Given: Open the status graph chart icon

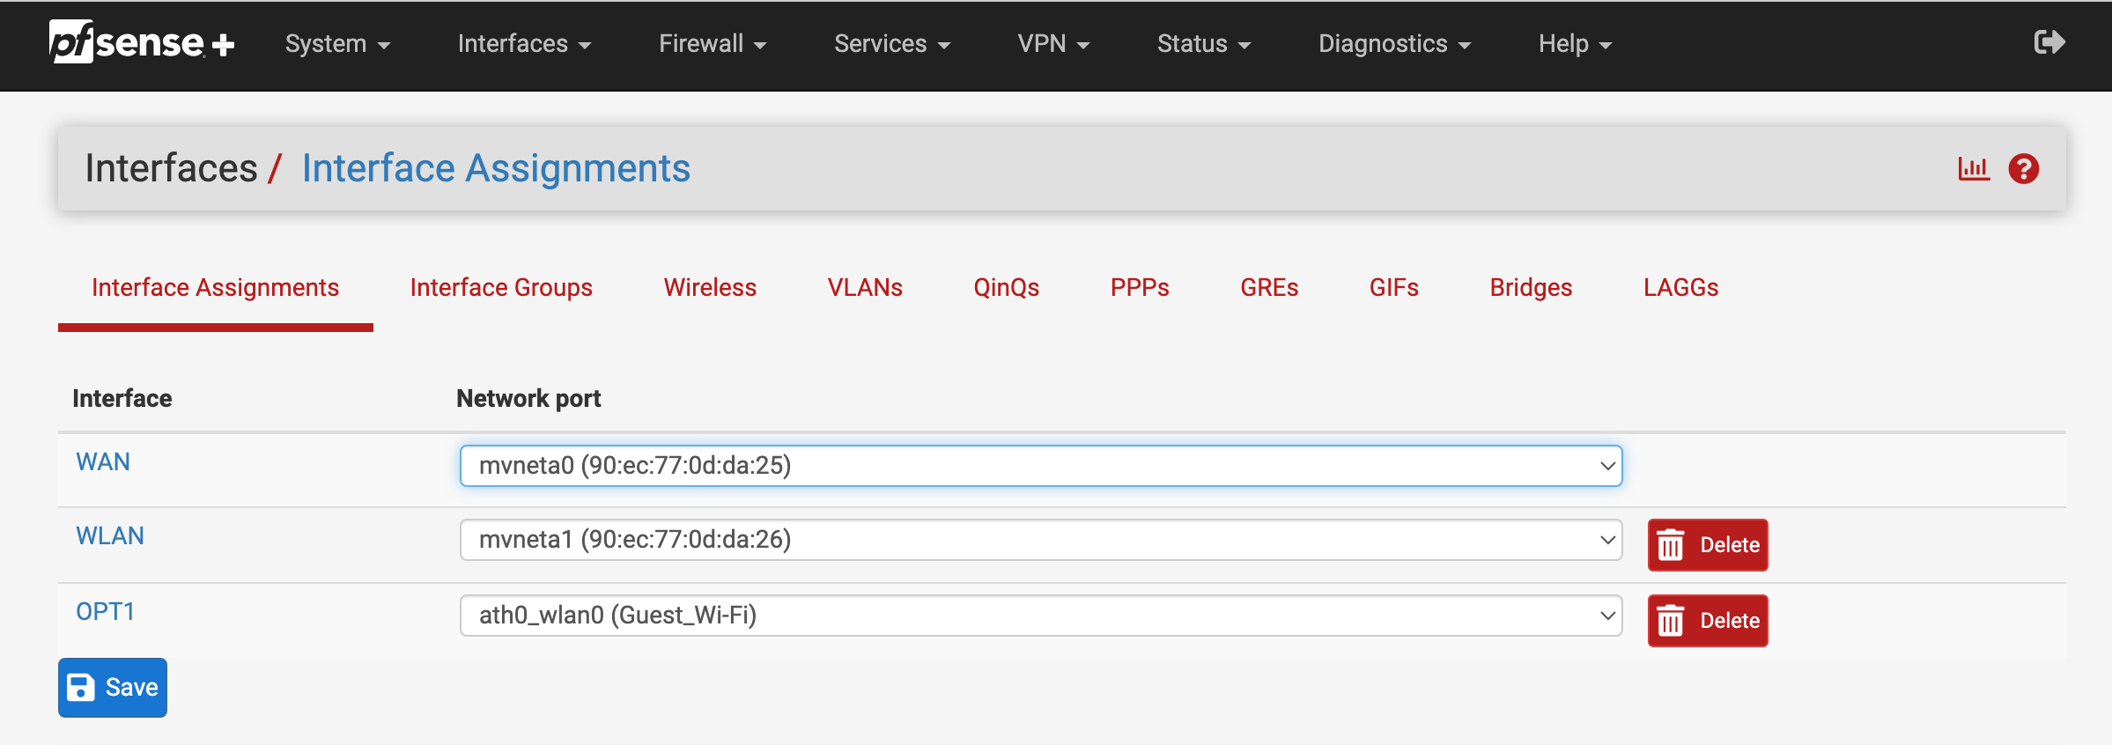Looking at the screenshot, I should tap(1973, 168).
